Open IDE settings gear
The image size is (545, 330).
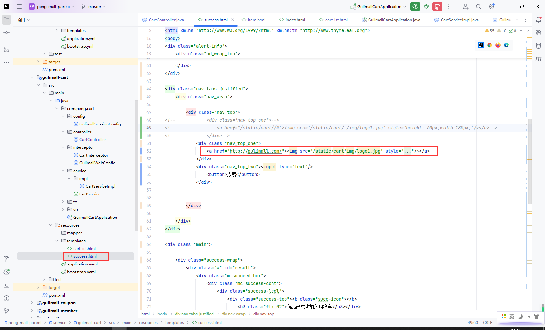pyautogui.click(x=491, y=6)
